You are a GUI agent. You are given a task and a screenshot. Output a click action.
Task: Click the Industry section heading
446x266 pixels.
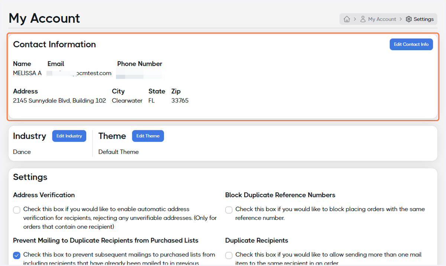pos(29,136)
